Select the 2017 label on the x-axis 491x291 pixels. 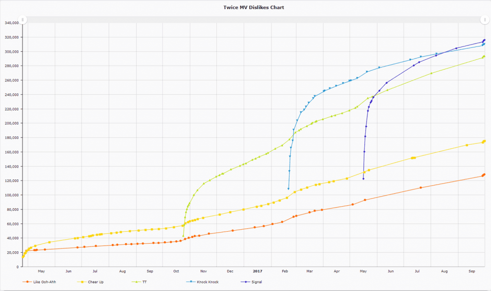pyautogui.click(x=257, y=271)
